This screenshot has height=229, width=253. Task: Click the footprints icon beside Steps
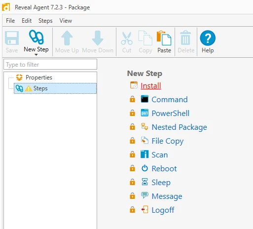(x=19, y=88)
